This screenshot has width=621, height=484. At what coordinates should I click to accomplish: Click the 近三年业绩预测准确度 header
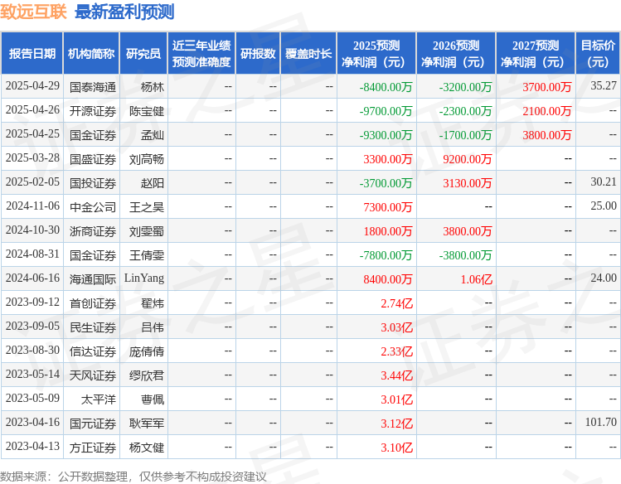tap(201, 53)
